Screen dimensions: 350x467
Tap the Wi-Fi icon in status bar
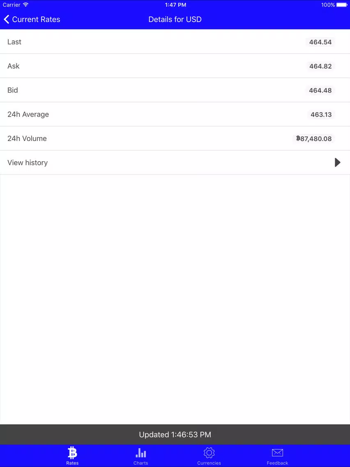[25, 5]
